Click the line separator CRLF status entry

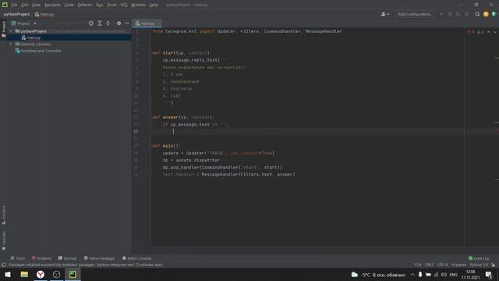(x=429, y=265)
